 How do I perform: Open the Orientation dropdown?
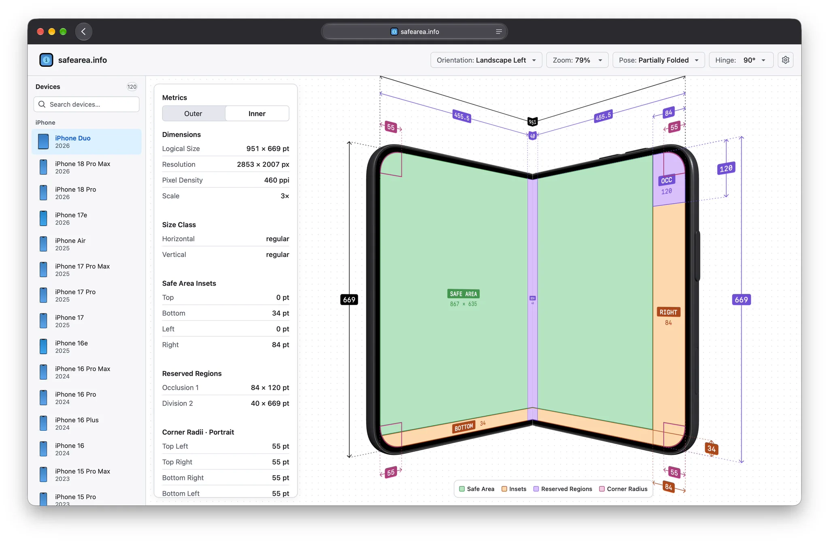(486, 60)
